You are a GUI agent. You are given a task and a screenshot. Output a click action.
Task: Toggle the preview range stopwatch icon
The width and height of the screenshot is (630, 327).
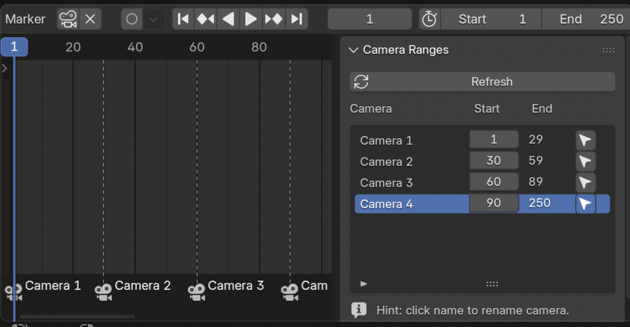[x=429, y=19]
